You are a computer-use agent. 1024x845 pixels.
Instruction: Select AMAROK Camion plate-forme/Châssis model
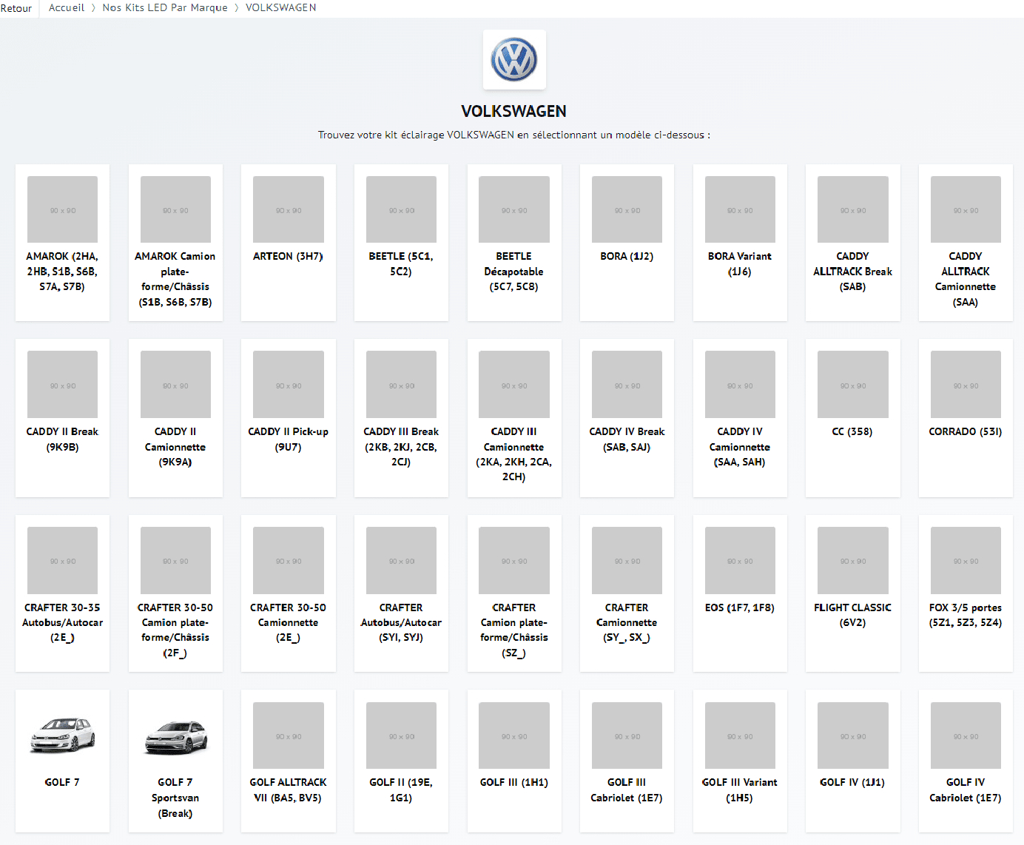coord(175,243)
